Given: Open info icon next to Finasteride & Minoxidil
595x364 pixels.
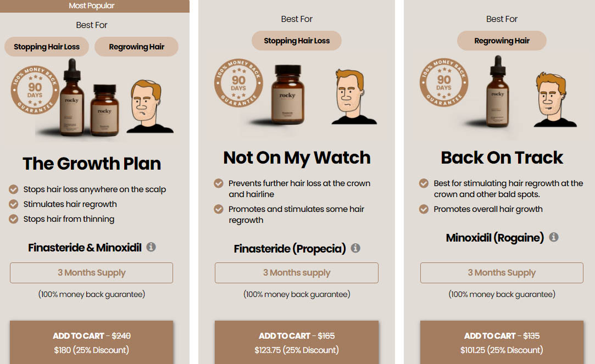Looking at the screenshot, I should pyautogui.click(x=151, y=247).
